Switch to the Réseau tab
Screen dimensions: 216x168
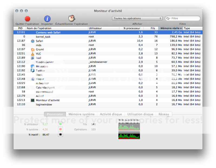point(164,114)
